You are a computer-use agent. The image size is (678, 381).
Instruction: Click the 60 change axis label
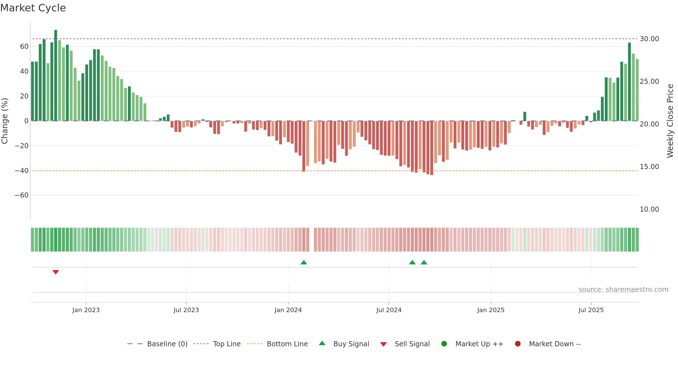tap(24, 47)
